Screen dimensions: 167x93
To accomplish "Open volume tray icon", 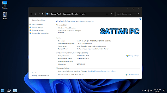I will click(x=151, y=90).
